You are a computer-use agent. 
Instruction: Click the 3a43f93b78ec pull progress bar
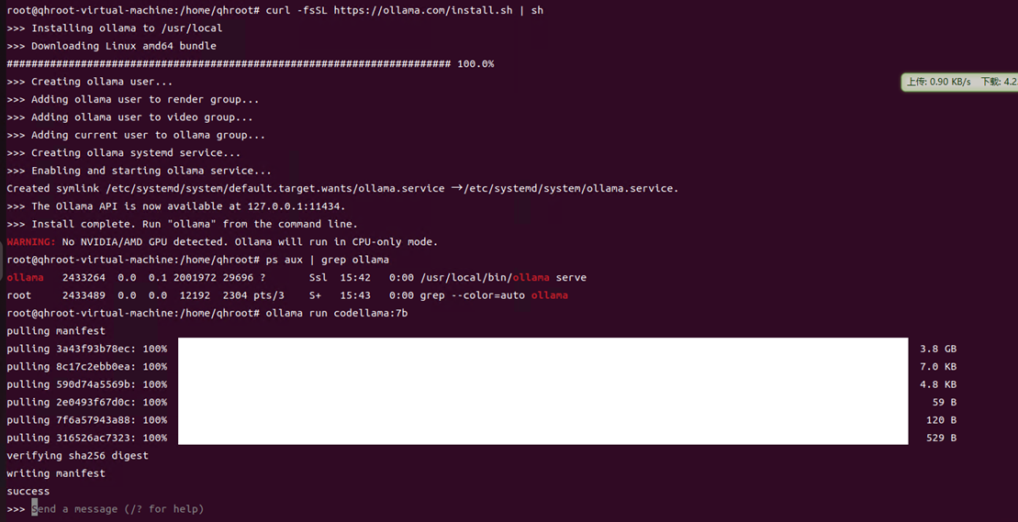(542, 349)
